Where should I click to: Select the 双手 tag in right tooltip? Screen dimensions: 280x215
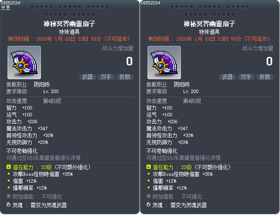[246, 77]
